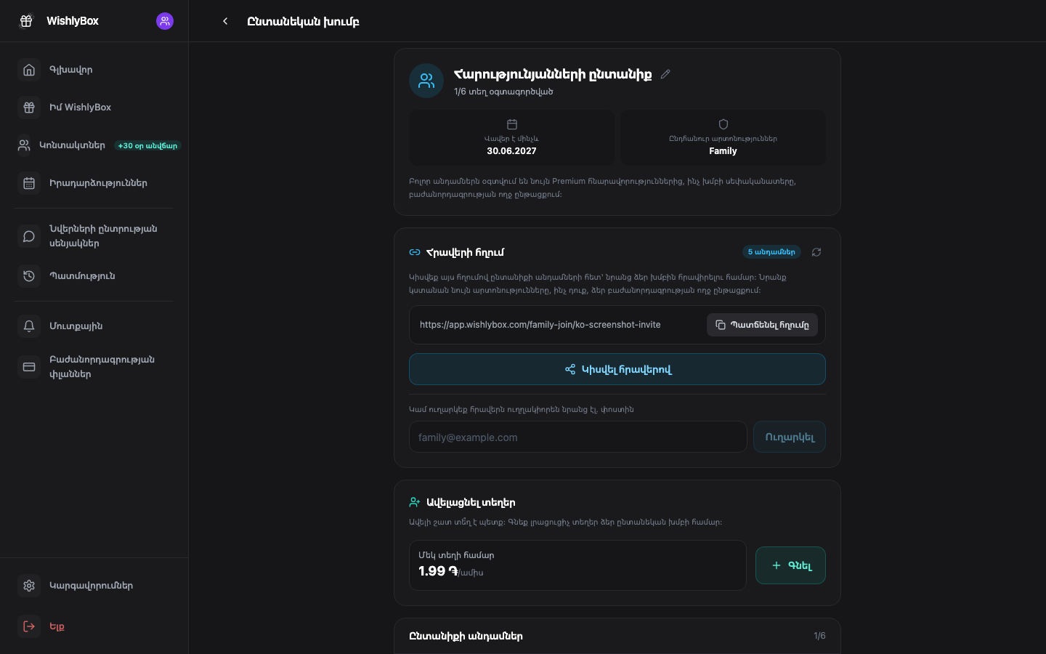Go back using the left chevron arrow
Image resolution: width=1046 pixels, height=654 pixels.
tap(225, 21)
